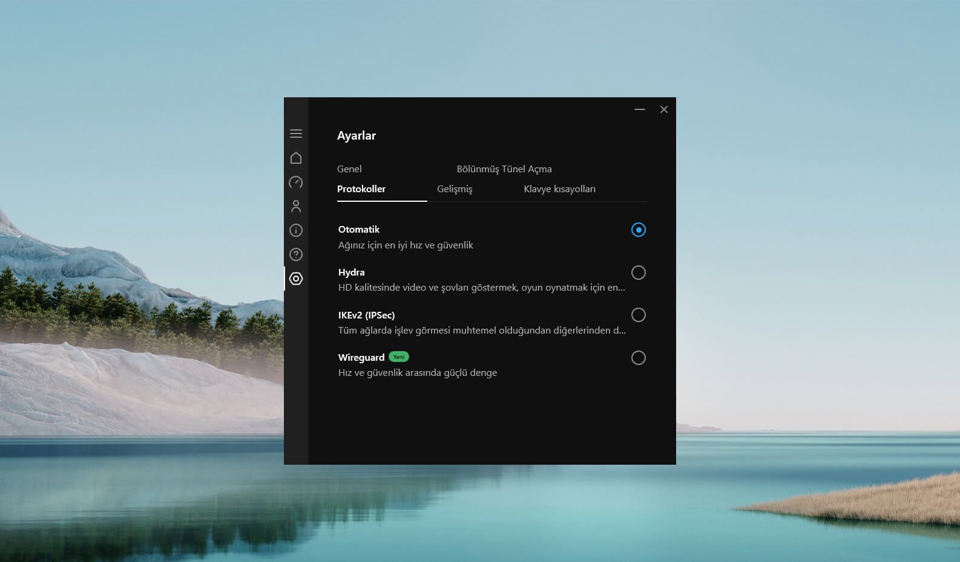Select the Protokoller tab
Screen dimensions: 960x562
[361, 189]
